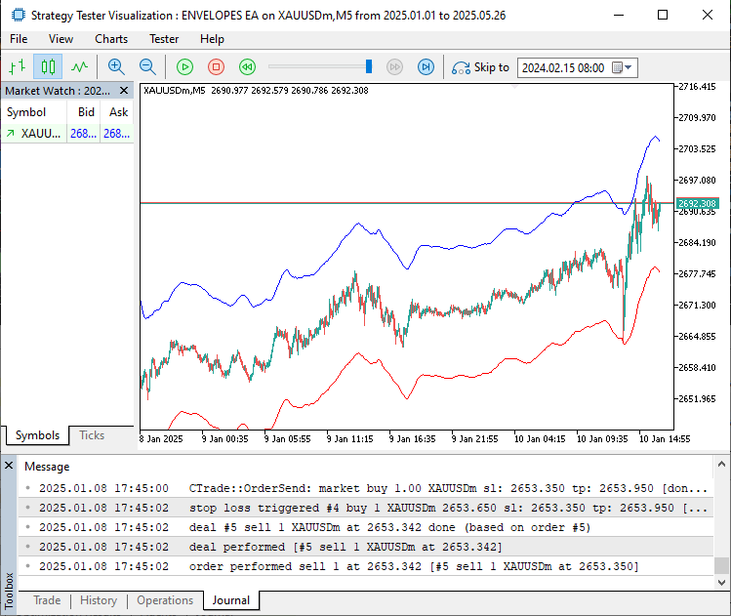Select the candlestick chart mode
This screenshot has height=616, width=731.
pos(48,67)
